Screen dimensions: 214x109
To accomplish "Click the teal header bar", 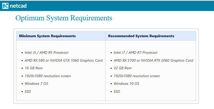I will (x=107, y=6).
